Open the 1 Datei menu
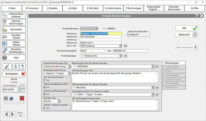 (12, 8)
